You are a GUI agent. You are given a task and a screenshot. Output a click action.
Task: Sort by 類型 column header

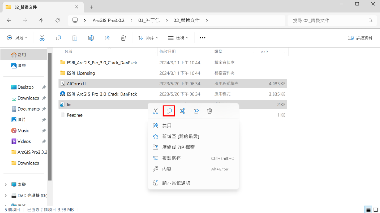pos(218,52)
